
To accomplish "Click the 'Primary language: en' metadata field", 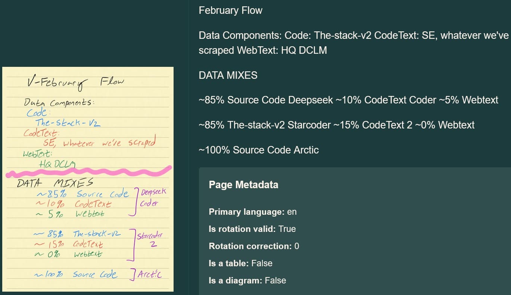I will pos(253,212).
